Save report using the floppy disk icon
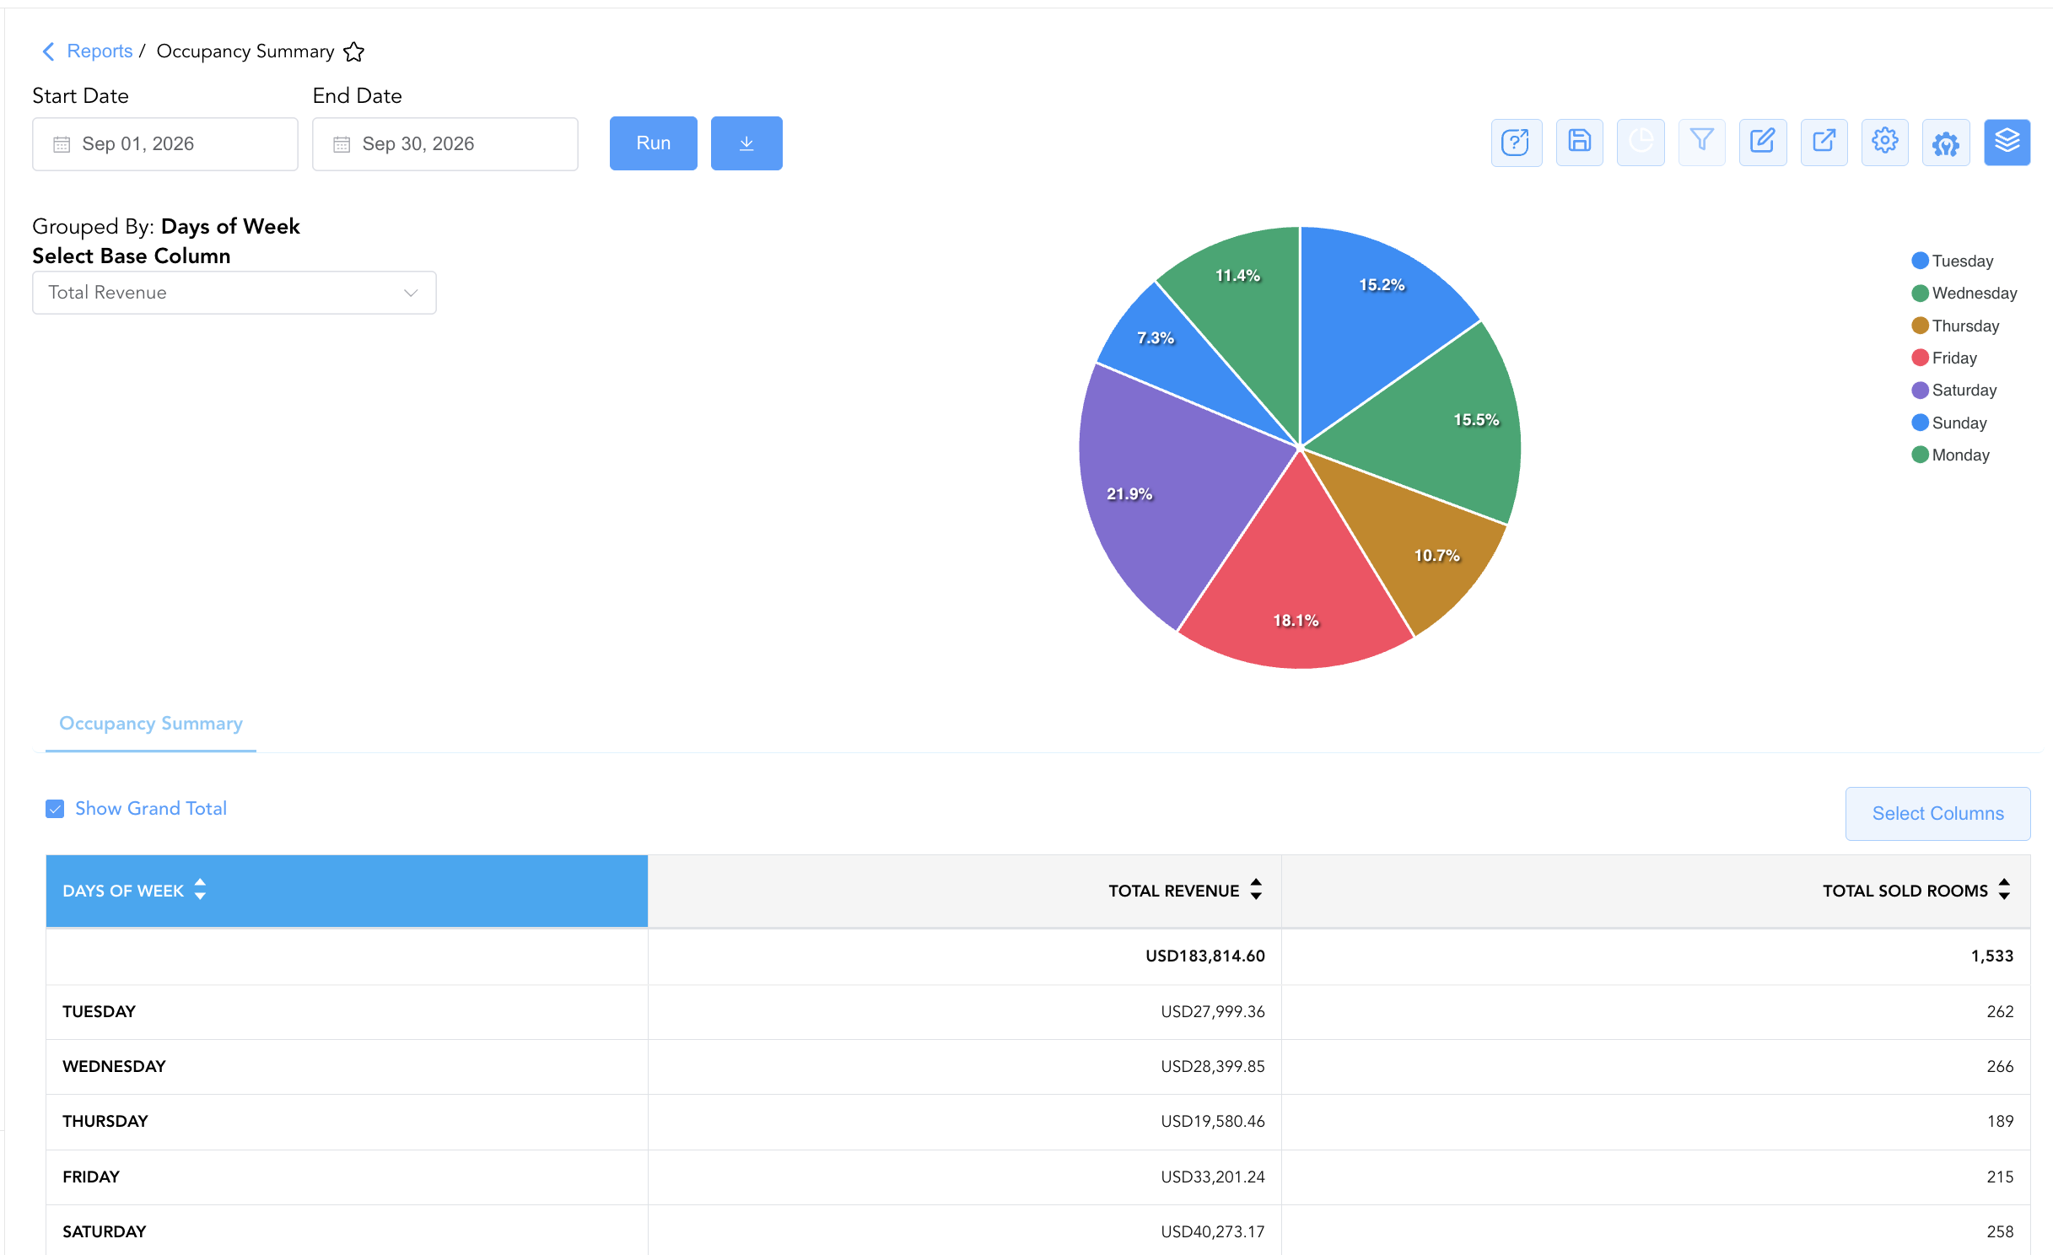This screenshot has height=1255, width=2053. point(1579,143)
